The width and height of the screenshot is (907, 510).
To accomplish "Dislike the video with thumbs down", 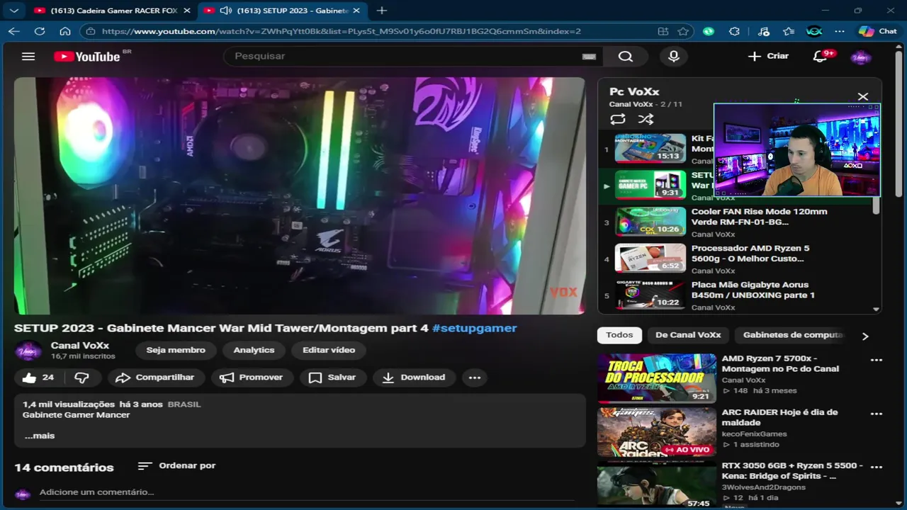I will tap(81, 378).
